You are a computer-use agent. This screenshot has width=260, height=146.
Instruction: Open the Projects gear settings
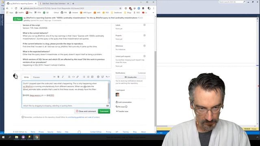(145, 35)
